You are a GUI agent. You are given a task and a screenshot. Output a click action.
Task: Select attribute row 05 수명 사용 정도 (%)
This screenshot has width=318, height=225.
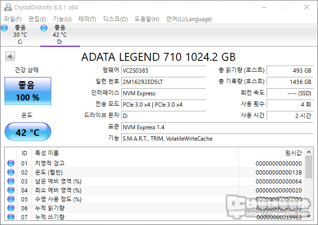[x=155, y=199]
